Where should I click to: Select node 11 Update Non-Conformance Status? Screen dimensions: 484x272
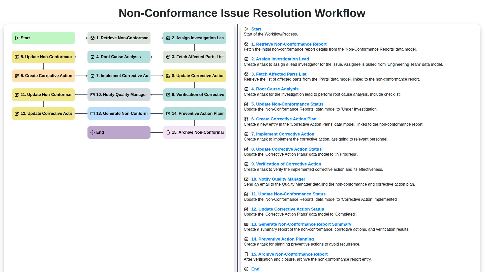(x=43, y=94)
